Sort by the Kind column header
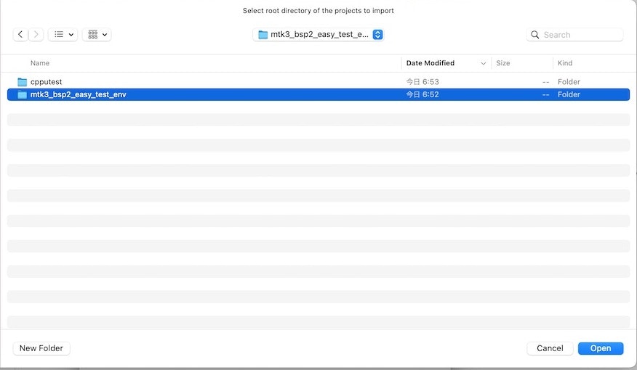The width and height of the screenshot is (637, 370). tap(565, 63)
